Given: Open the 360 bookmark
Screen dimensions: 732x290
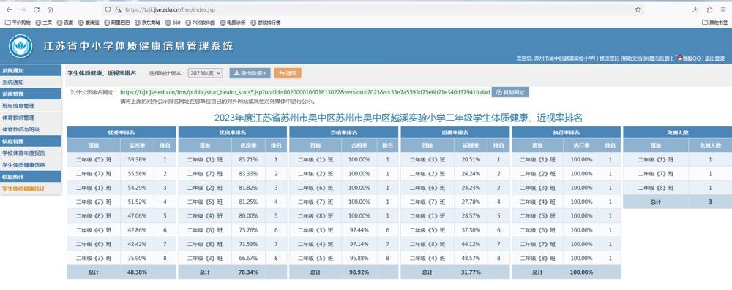Looking at the screenshot, I should coord(173,22).
